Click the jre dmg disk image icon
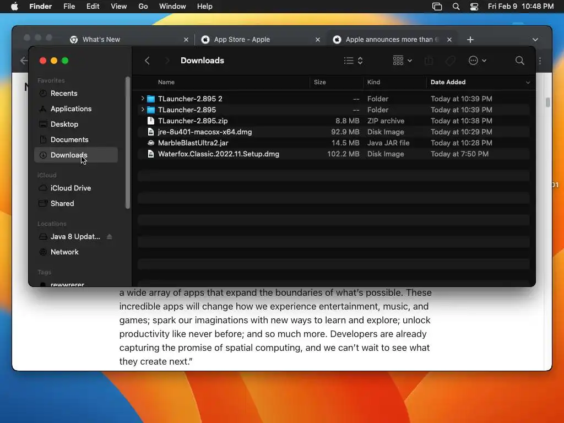 click(x=151, y=132)
